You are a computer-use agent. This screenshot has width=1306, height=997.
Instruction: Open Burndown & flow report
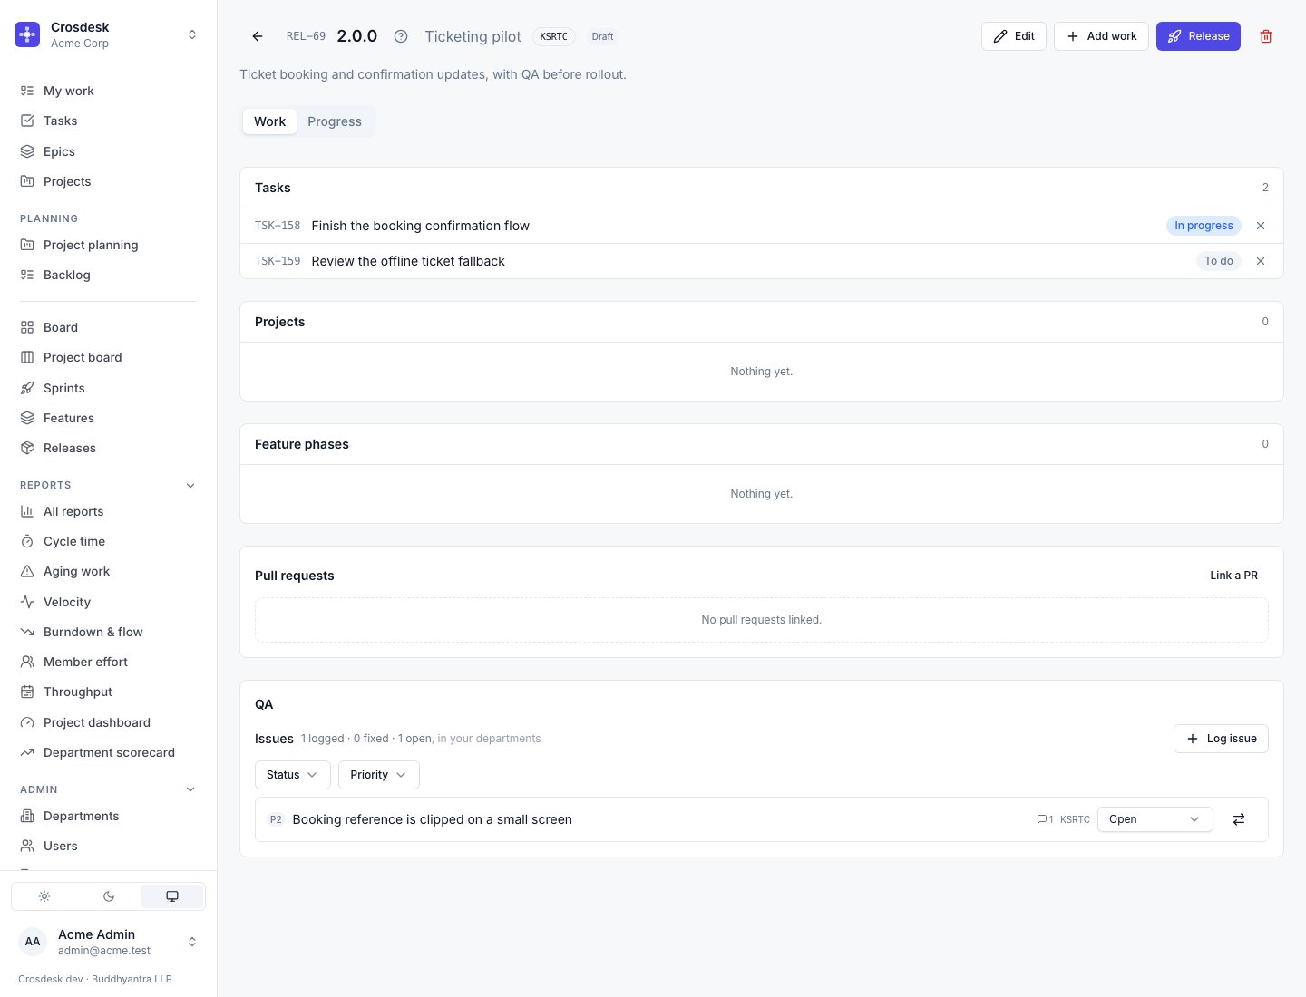108,632
